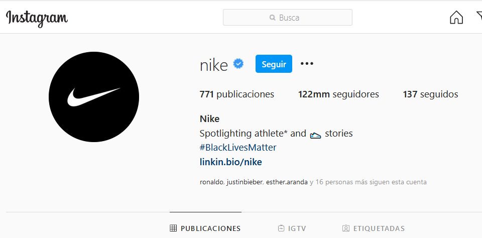
Task: Click the blue verified badge beside nike
Action: [x=238, y=64]
